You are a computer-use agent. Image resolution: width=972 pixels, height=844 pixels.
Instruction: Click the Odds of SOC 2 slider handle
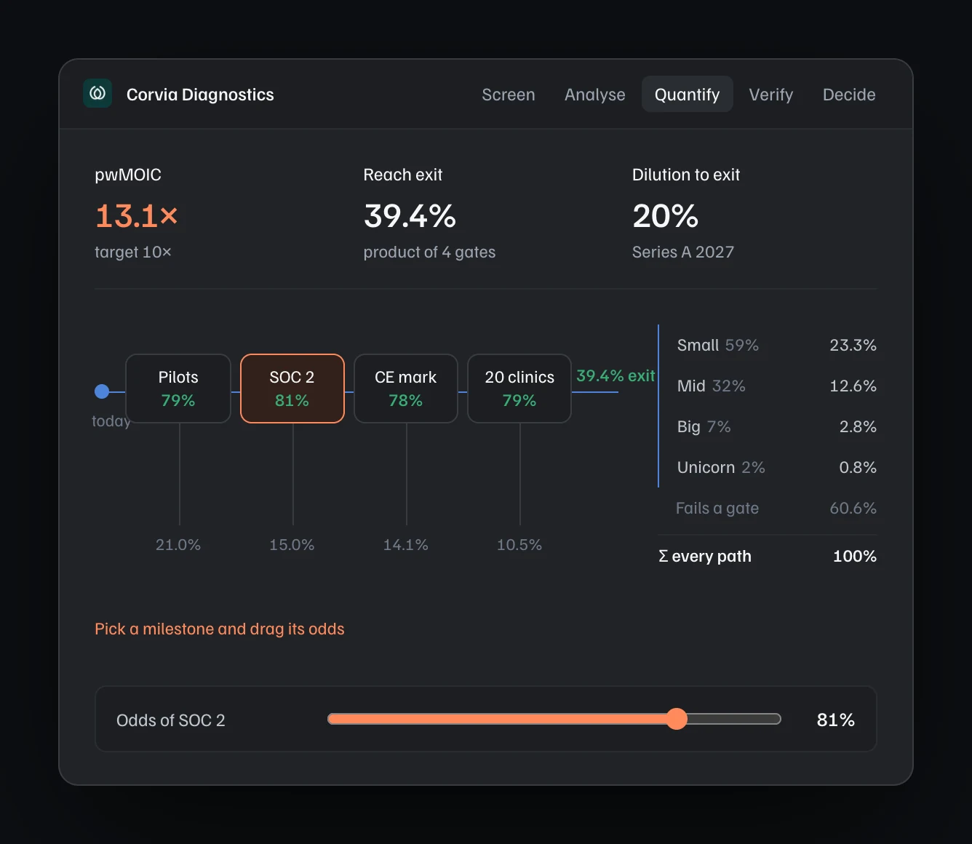[677, 719]
